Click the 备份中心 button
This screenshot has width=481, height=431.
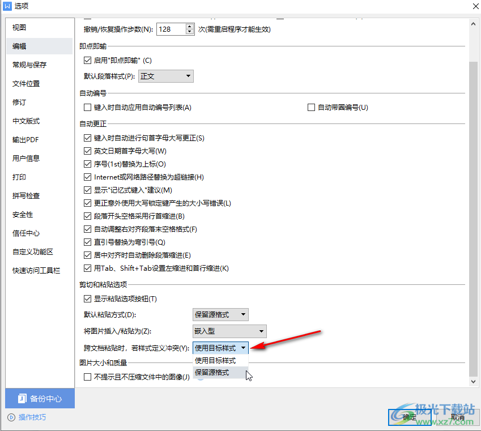(40, 399)
